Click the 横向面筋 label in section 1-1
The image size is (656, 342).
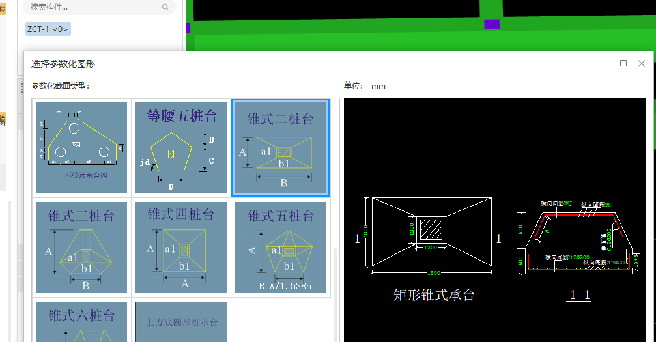[x=552, y=203]
